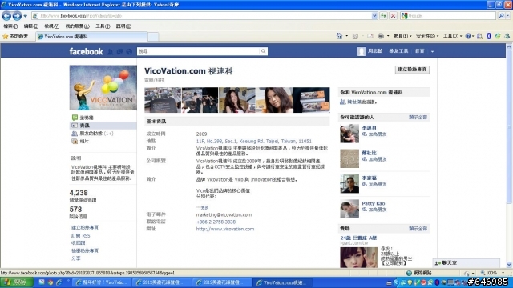Screen dimensions: 513x288
Task: Click marketing@vicovation.com email text
Action: click(x=224, y=214)
